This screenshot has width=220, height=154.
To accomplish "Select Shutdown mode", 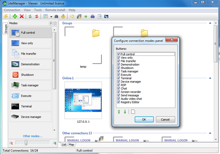I will coord(30,75).
